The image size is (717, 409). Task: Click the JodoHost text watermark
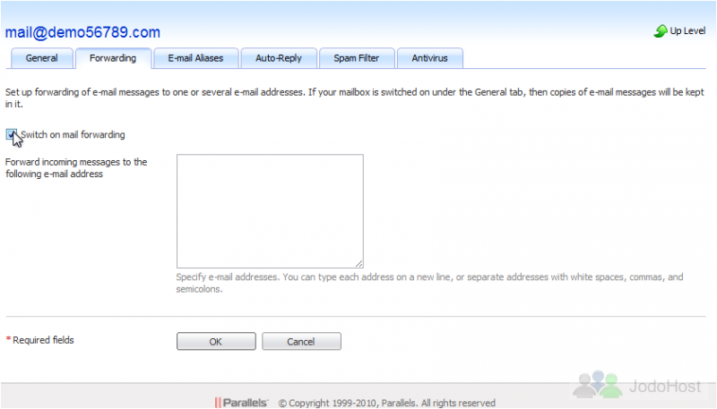pos(665,387)
